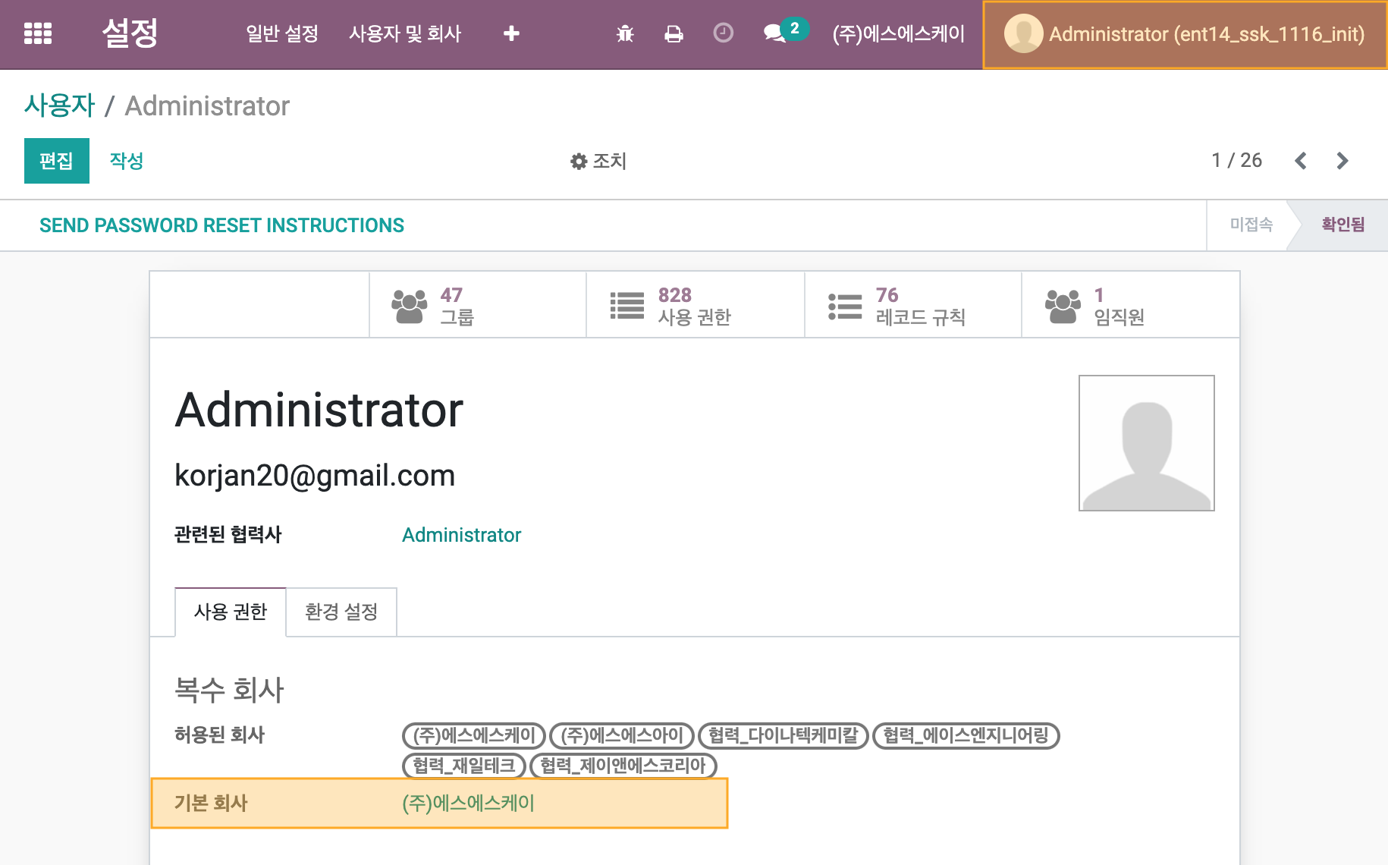
Task: Click the 1 / 26 pager counter
Action: tap(1237, 160)
